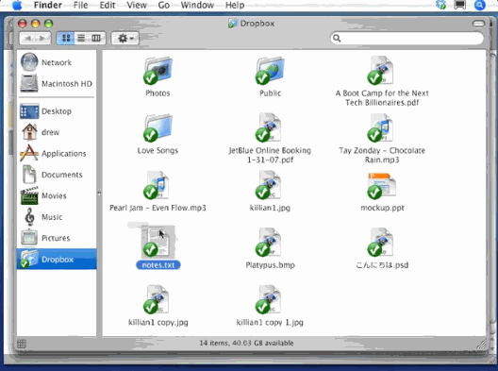Select the killian1 copy.jpg file icon
Image resolution: width=498 pixels, height=371 pixels.
click(158, 299)
